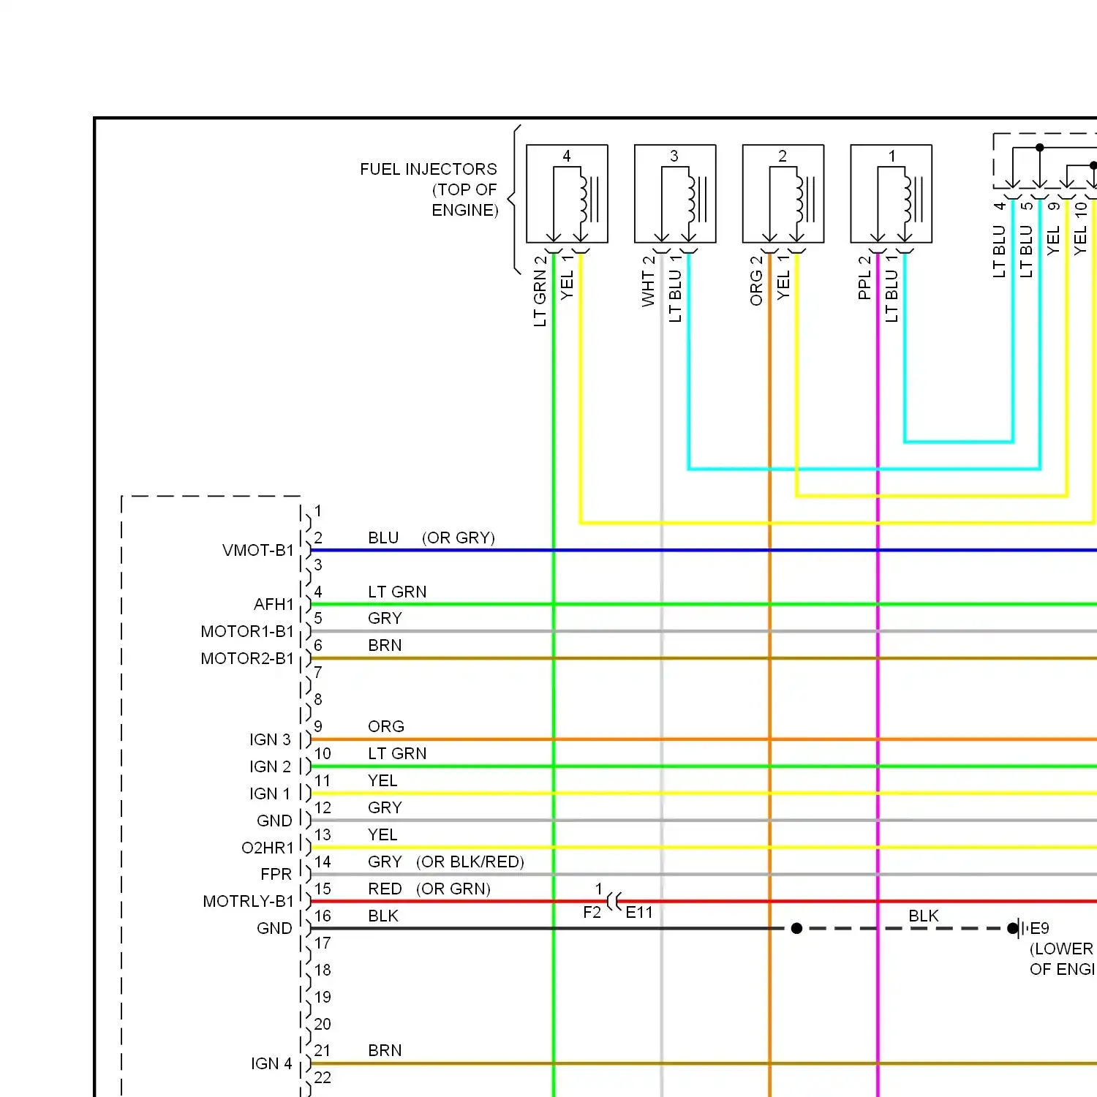
Task: Click pin number 18 on the connector
Action: click(323, 970)
